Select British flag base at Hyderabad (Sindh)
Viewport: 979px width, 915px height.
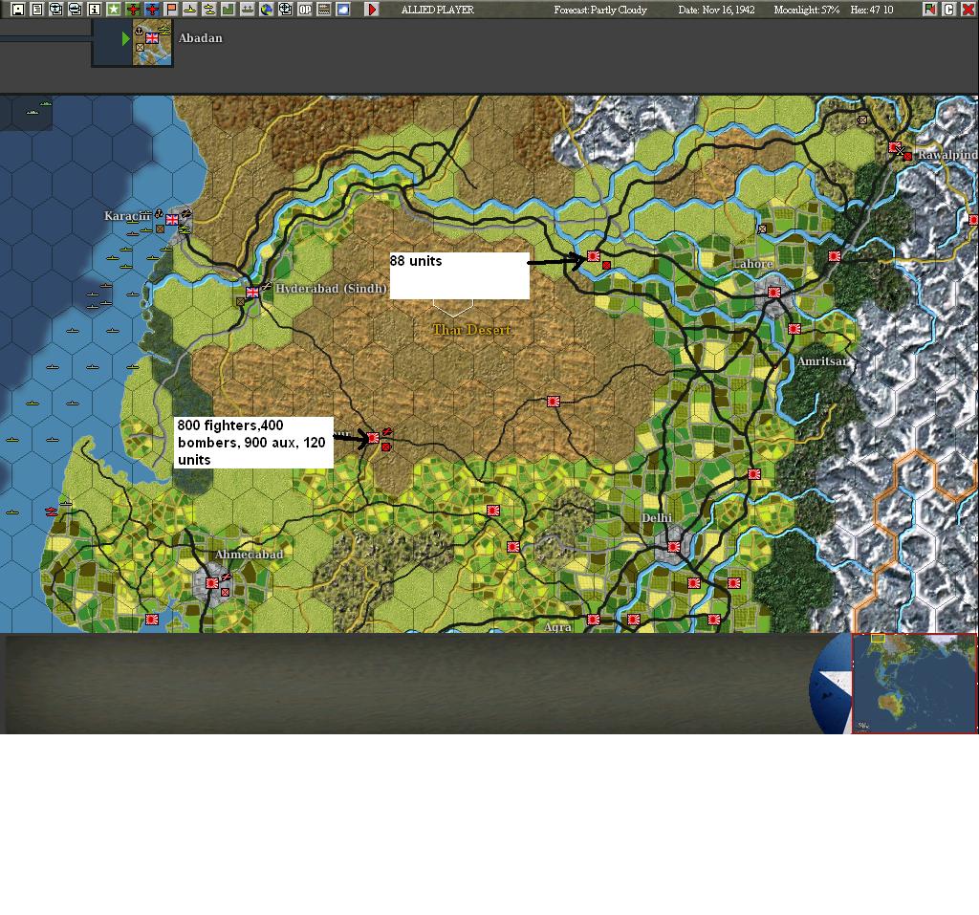(x=252, y=292)
